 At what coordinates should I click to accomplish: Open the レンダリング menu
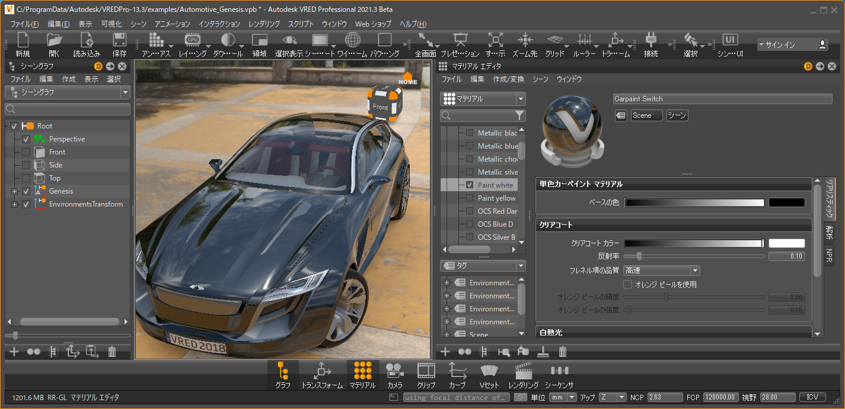(x=264, y=24)
